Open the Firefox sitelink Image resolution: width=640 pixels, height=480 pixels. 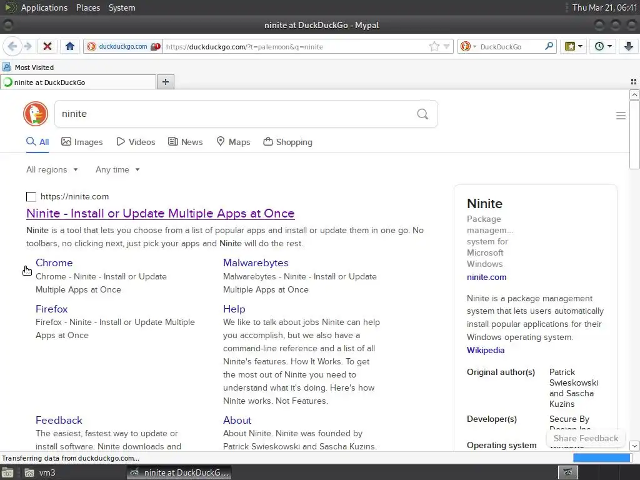coord(51,309)
